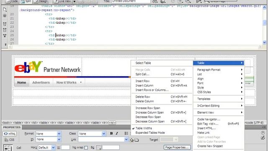Click code view scroll down arrow

click(x=264, y=42)
